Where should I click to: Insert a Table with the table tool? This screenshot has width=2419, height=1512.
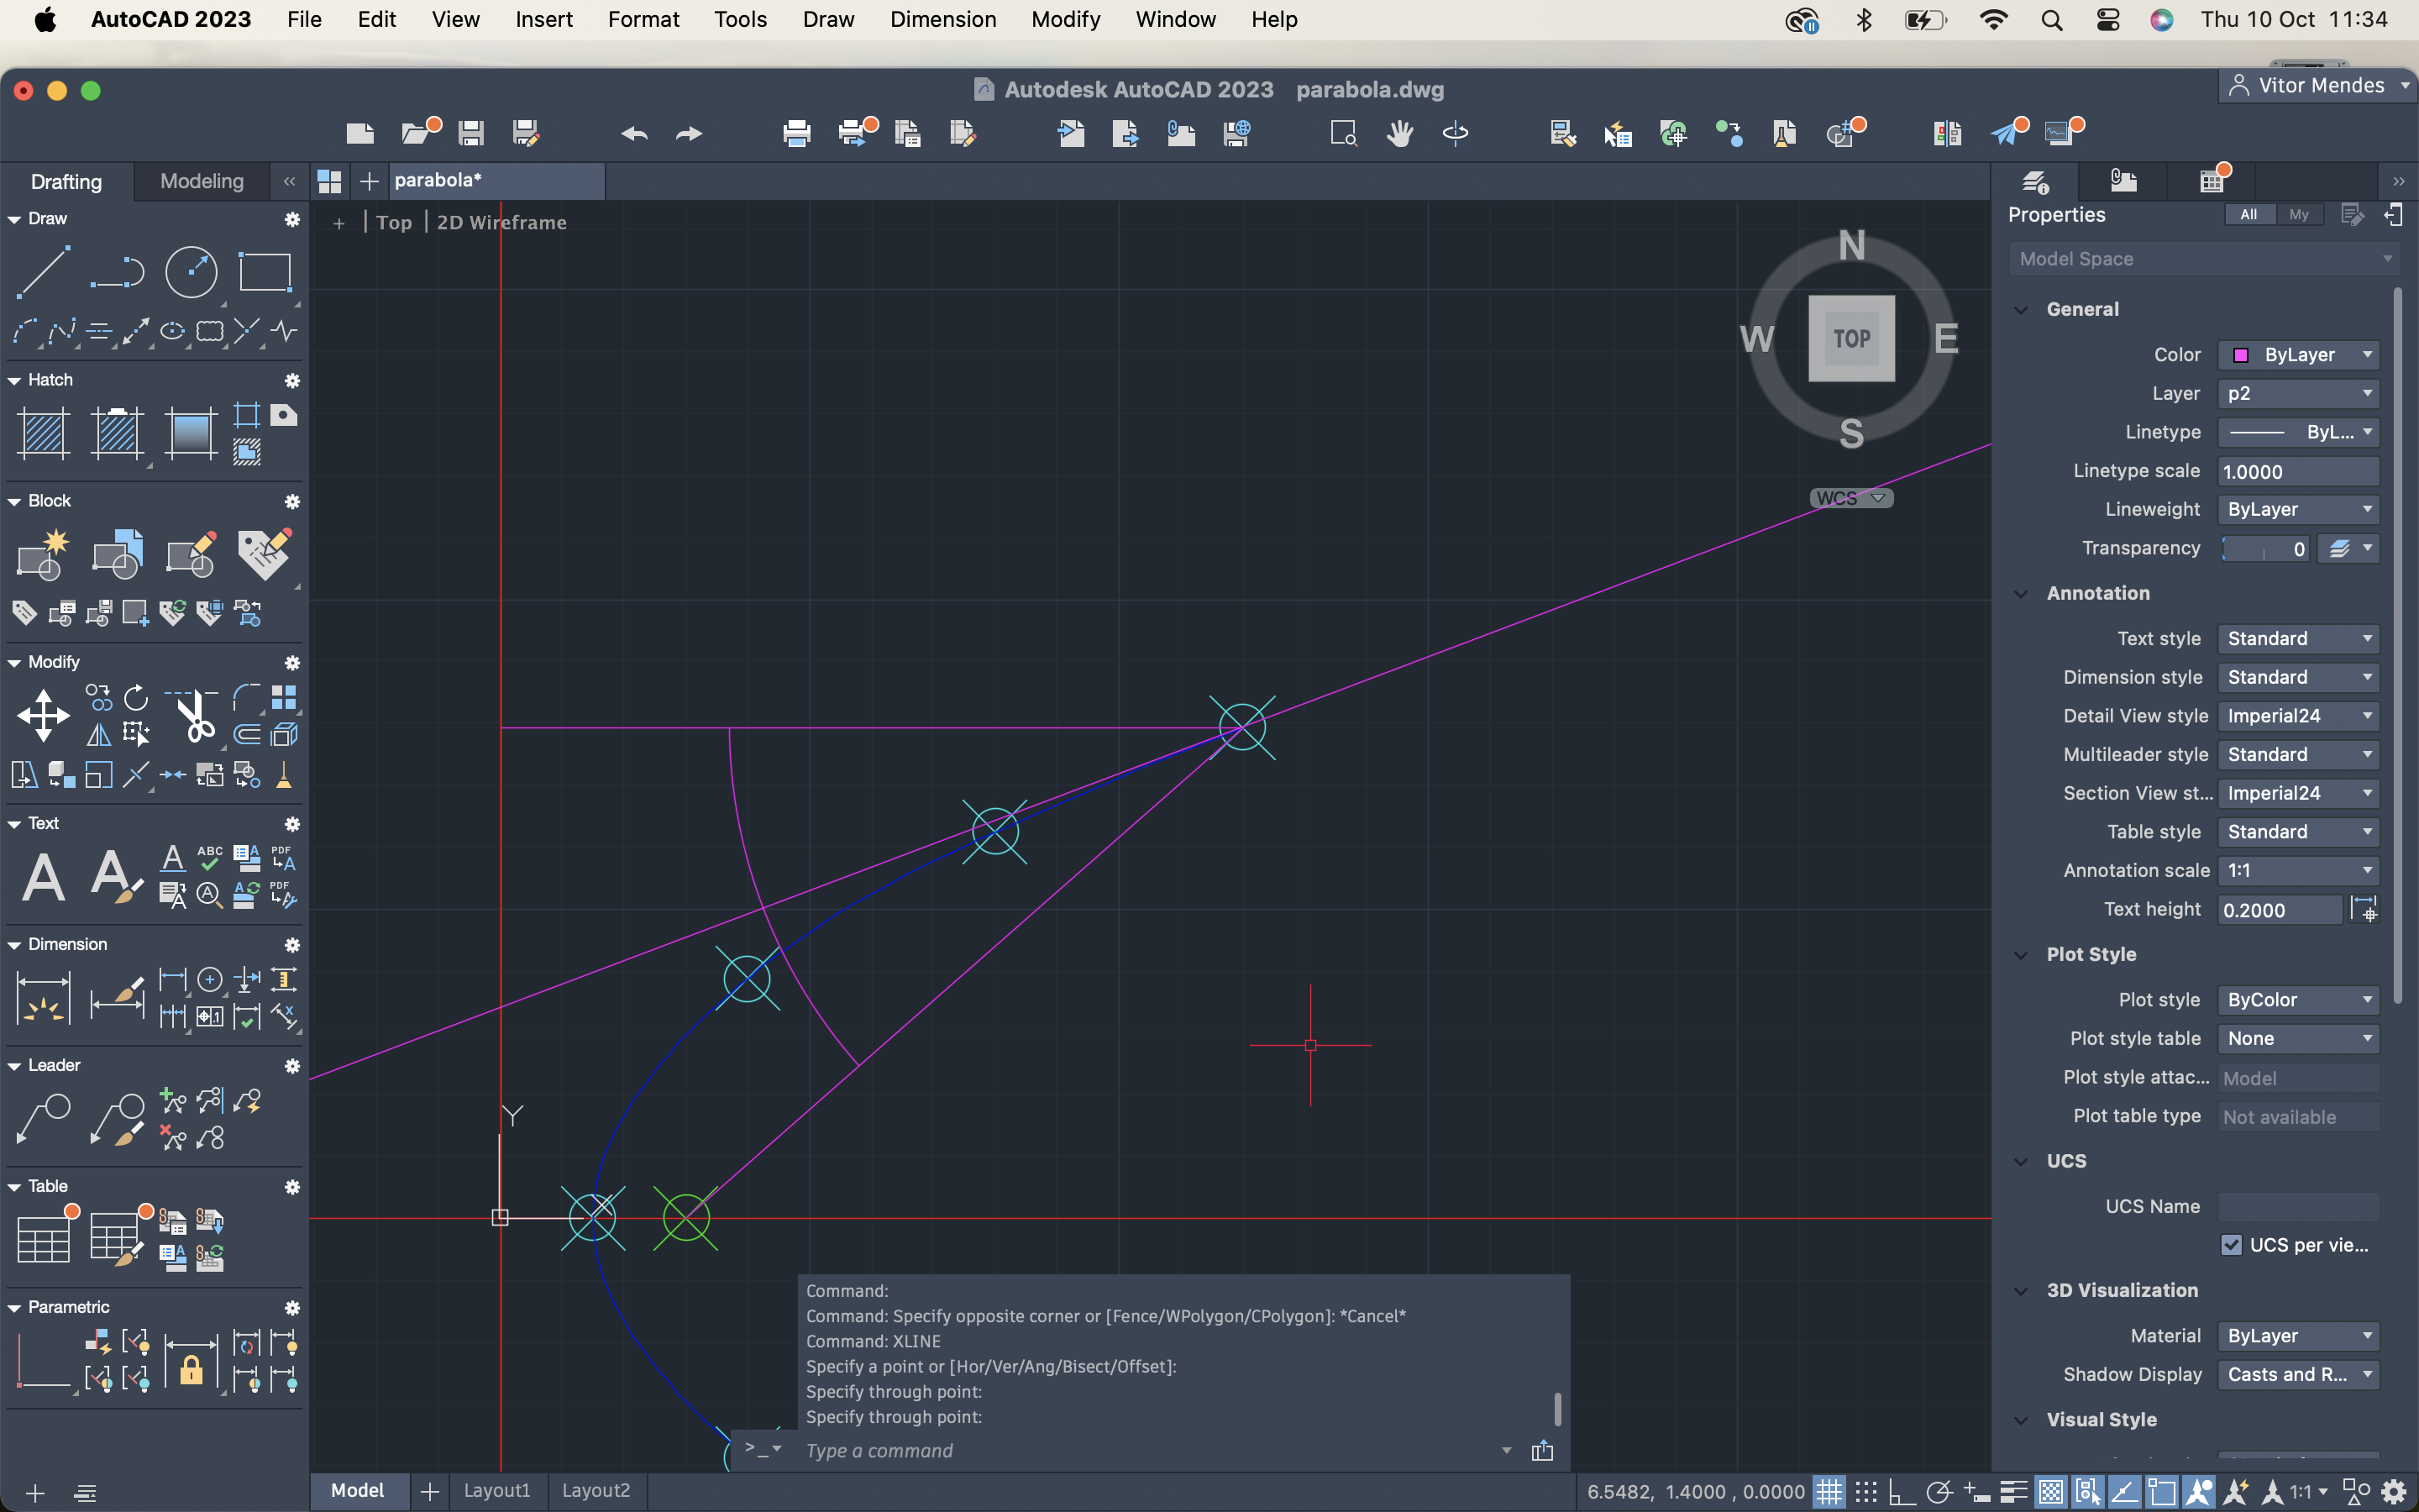point(43,1239)
